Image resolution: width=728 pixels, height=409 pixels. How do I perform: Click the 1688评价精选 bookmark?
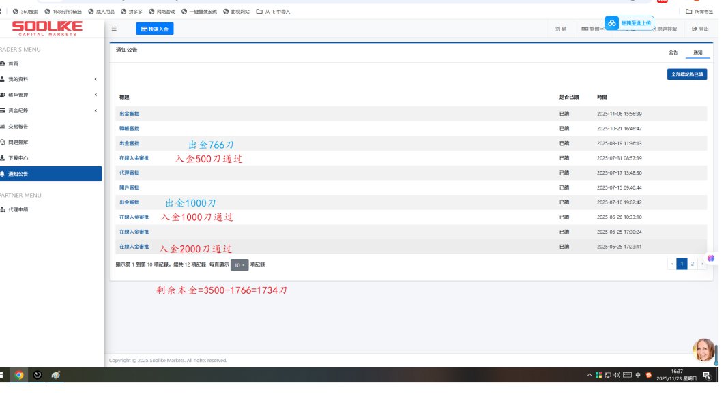pos(63,12)
